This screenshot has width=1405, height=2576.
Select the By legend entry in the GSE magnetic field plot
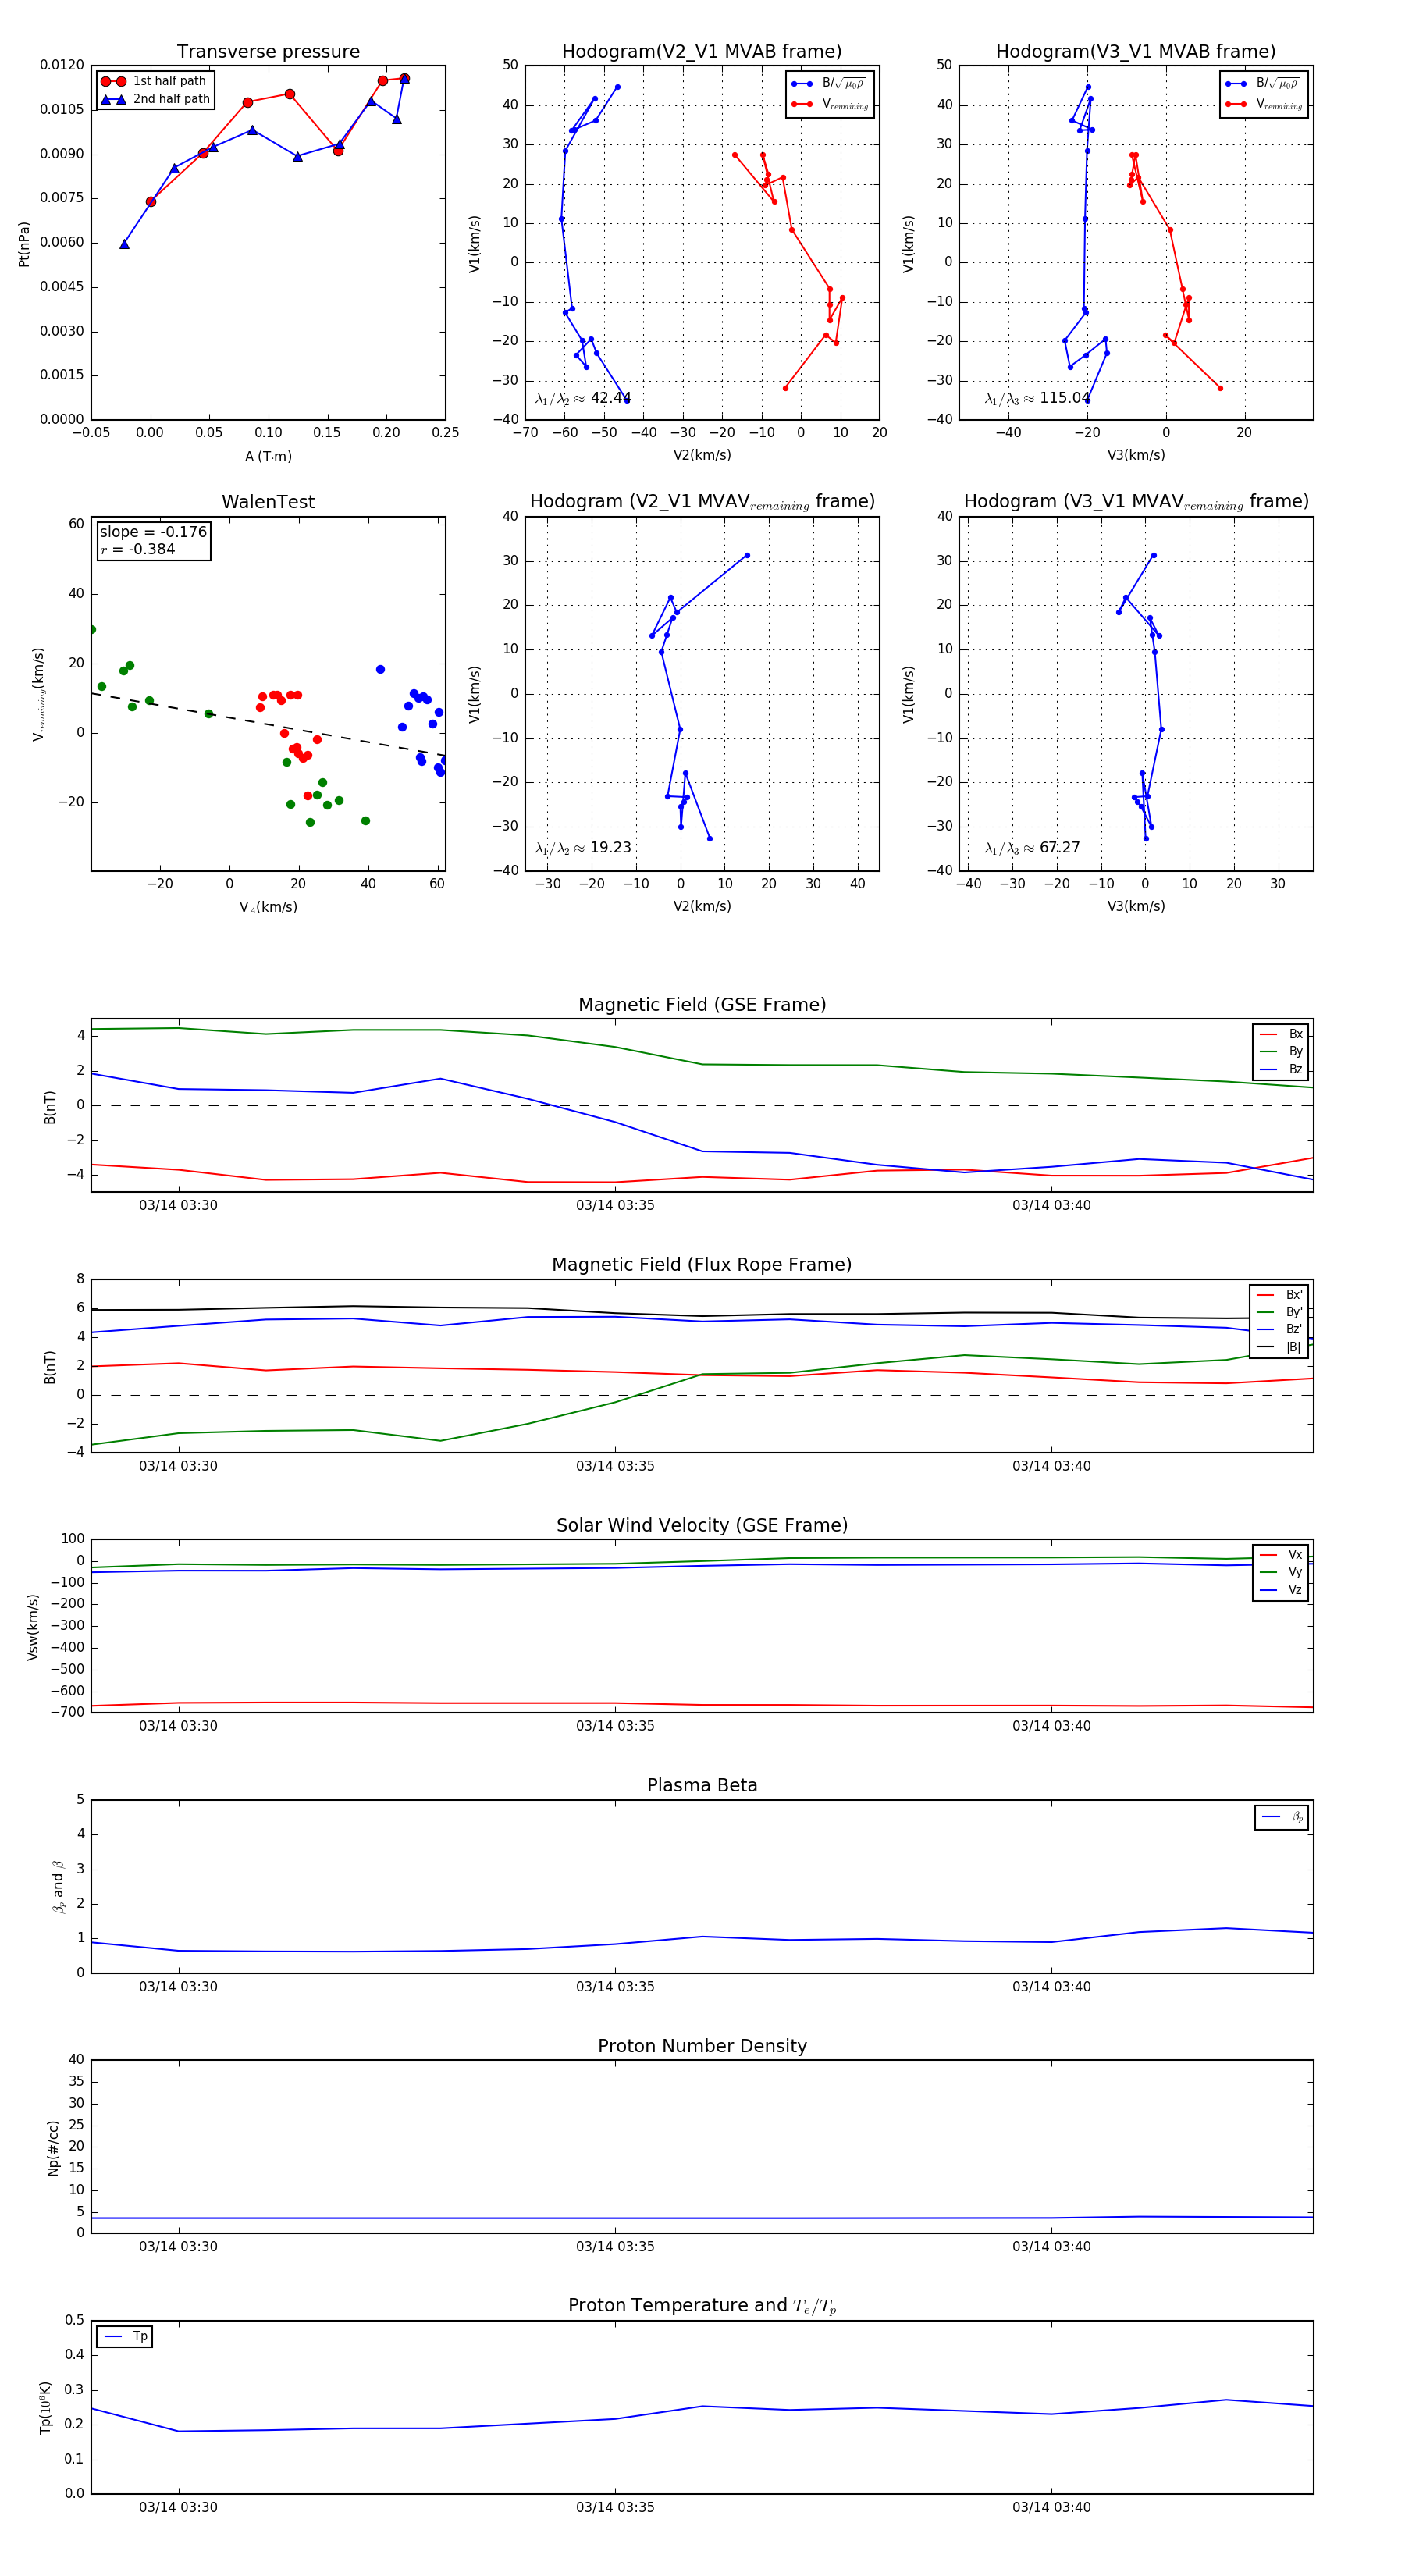[x=1281, y=1051]
